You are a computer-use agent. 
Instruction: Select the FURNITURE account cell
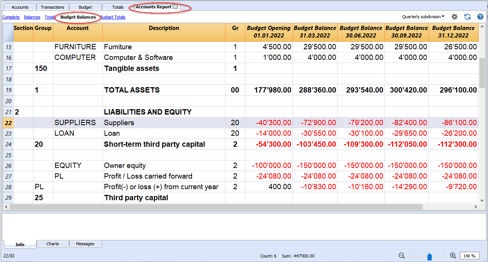pos(78,47)
